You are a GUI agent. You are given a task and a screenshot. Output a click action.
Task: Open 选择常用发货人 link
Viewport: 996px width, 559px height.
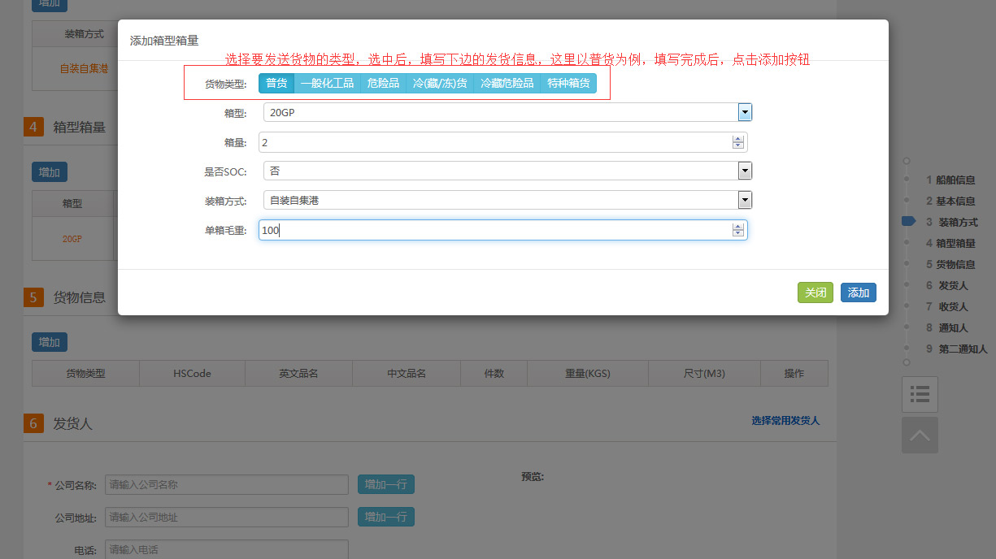785,421
